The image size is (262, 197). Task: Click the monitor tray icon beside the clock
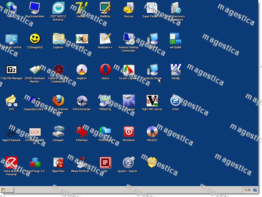point(255,190)
